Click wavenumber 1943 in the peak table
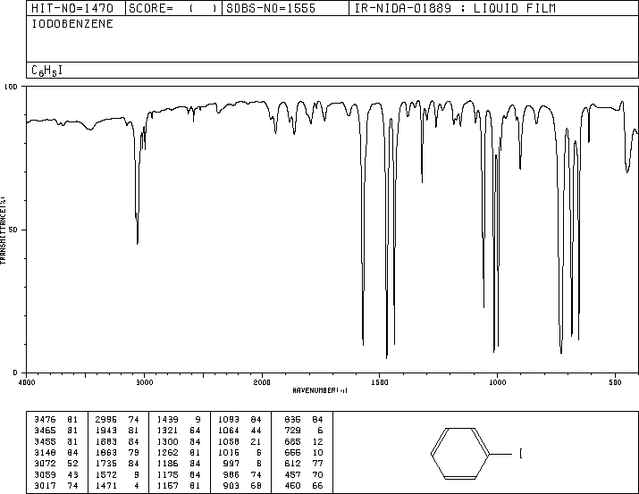 point(106,431)
